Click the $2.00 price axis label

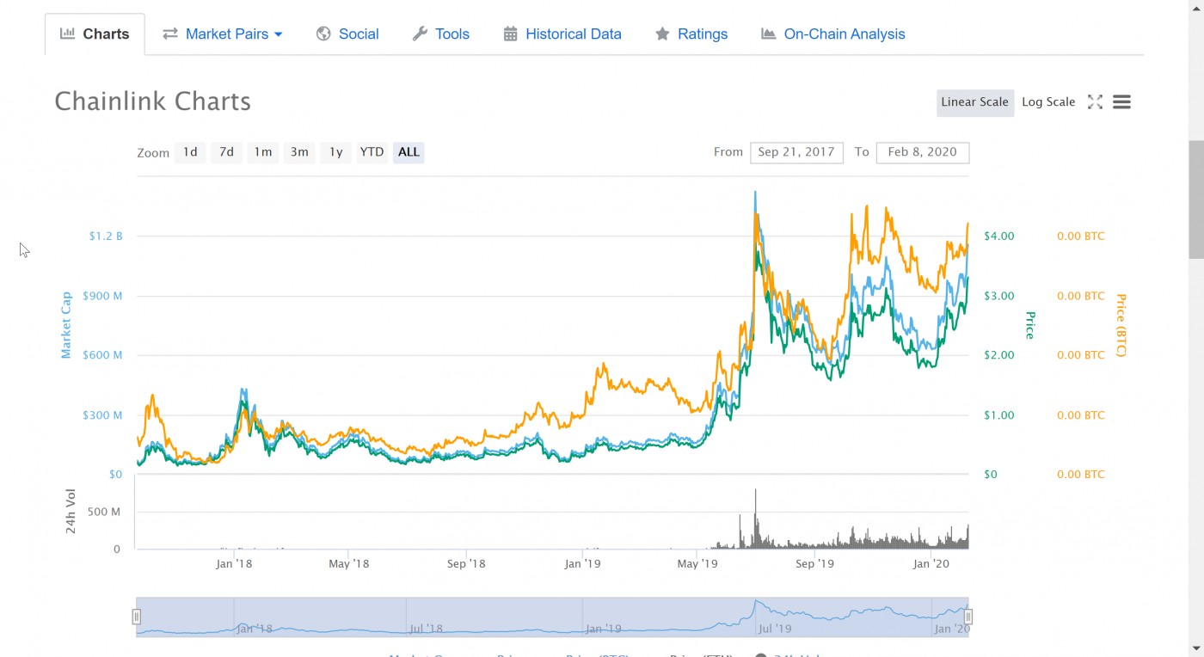pyautogui.click(x=999, y=355)
